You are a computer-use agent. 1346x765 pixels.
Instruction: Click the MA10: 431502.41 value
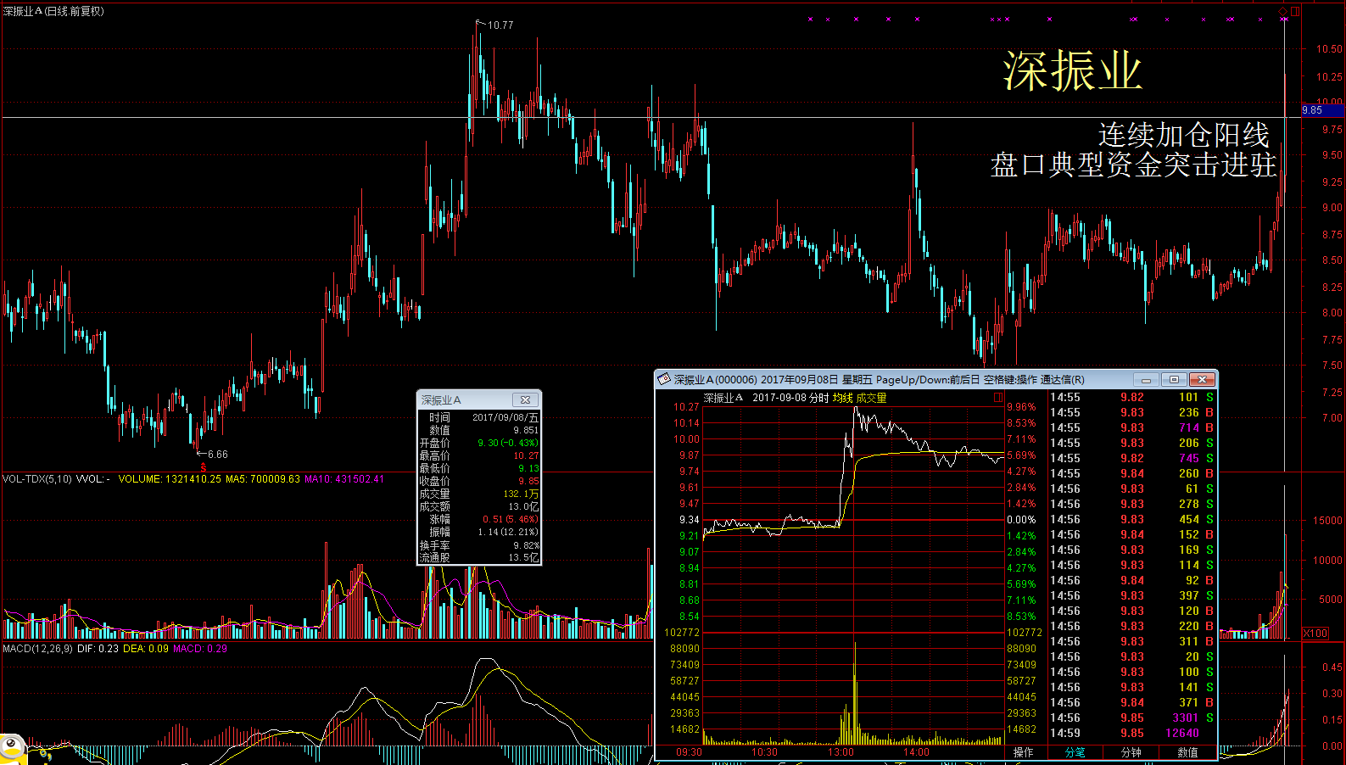tap(344, 479)
